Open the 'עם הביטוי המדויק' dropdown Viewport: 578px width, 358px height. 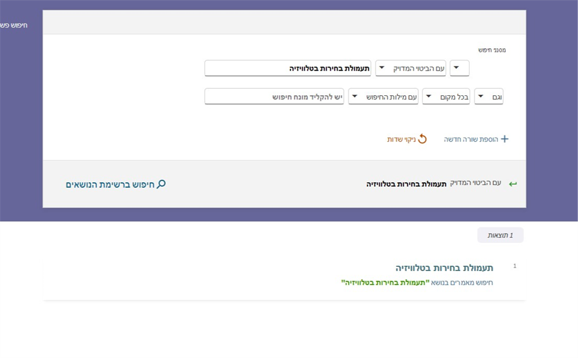point(410,68)
